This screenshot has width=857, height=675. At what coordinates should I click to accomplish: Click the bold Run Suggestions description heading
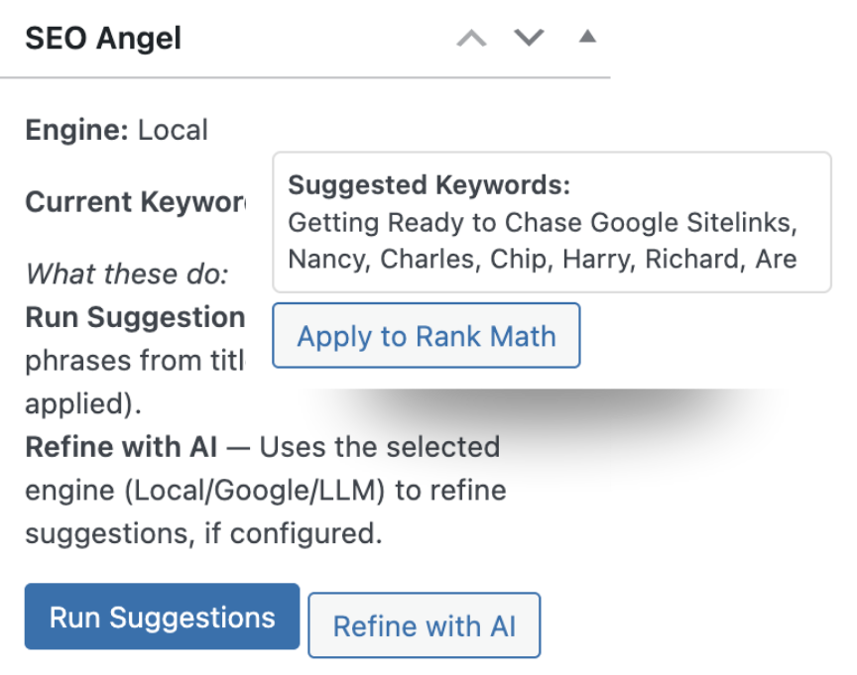(135, 317)
